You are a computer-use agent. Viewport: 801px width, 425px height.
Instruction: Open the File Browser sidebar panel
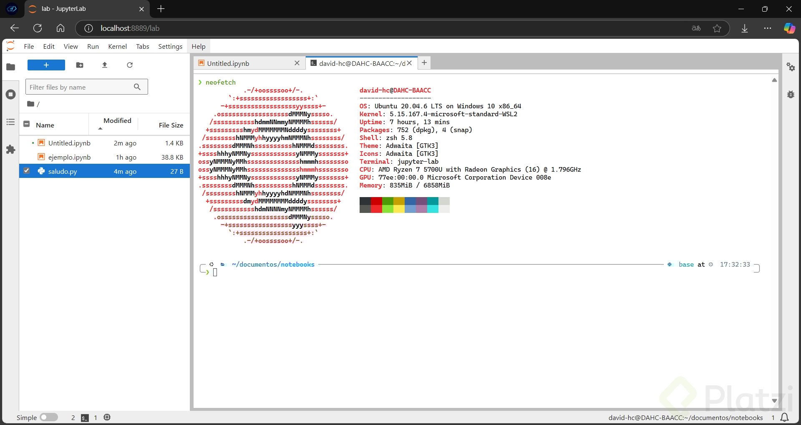[x=11, y=67]
